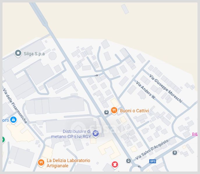200x174 pixels.
Task: Open Buoni o Cattivi place label
Action: (134, 111)
